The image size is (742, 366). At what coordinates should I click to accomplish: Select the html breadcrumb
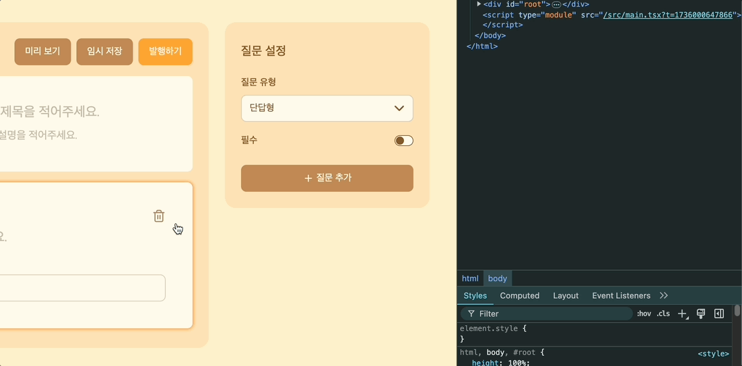[470, 279]
